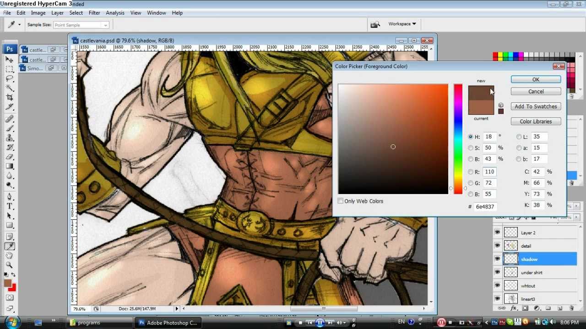Open the Filter menu
The width and height of the screenshot is (586, 329).
coord(94,13)
